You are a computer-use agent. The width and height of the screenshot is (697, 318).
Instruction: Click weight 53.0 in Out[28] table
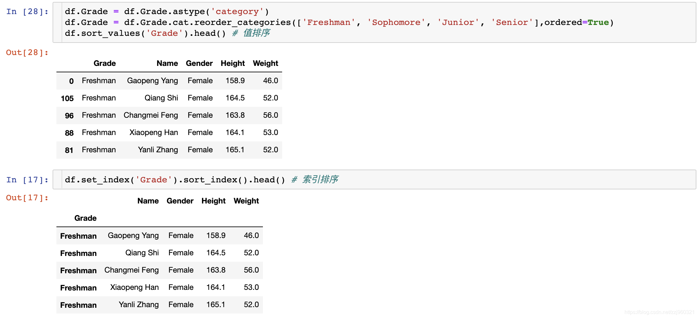(x=271, y=132)
